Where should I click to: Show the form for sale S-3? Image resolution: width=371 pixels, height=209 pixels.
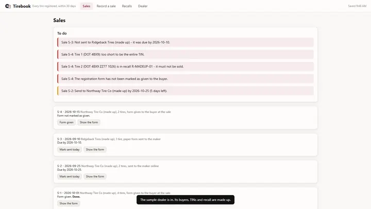click(95, 150)
